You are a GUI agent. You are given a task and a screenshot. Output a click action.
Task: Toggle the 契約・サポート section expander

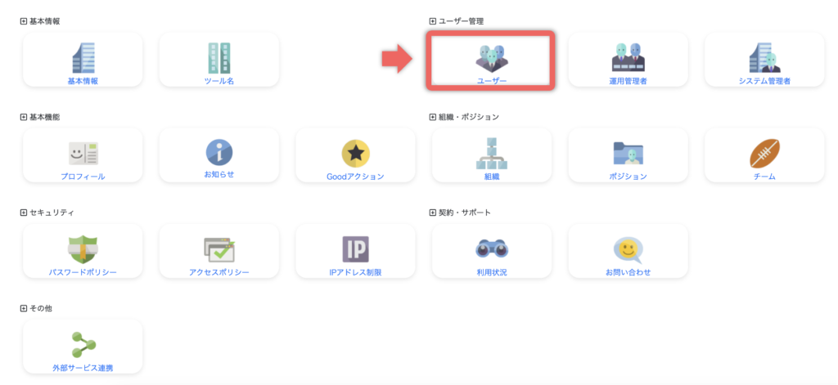tap(433, 213)
